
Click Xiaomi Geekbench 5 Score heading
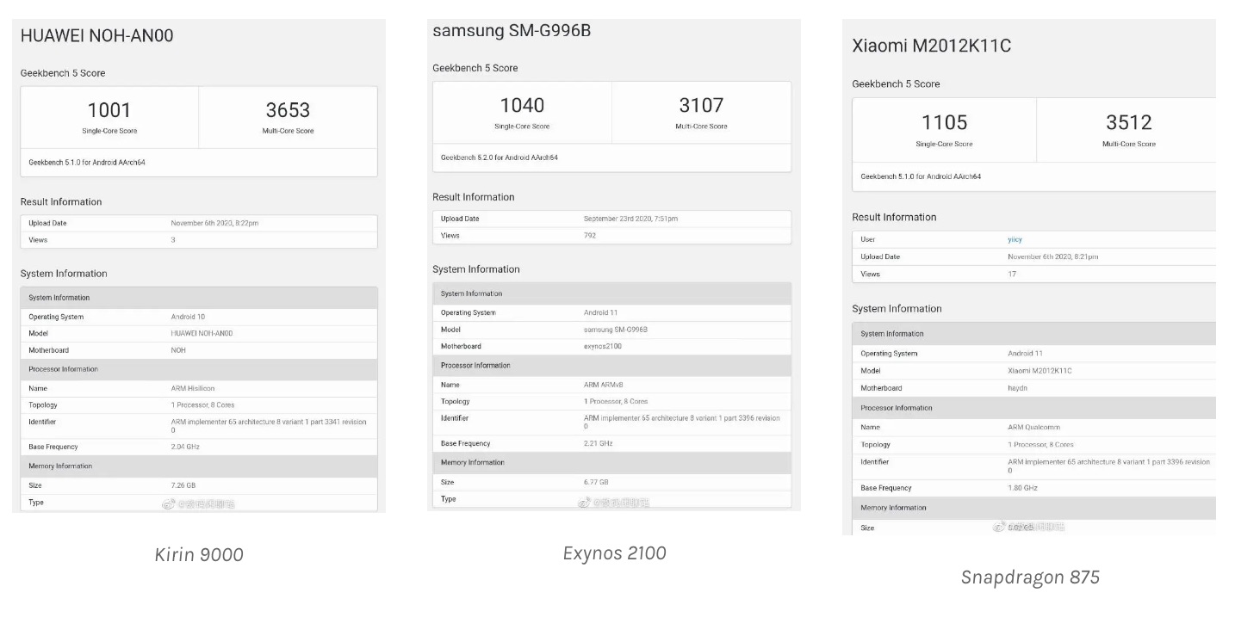click(896, 83)
